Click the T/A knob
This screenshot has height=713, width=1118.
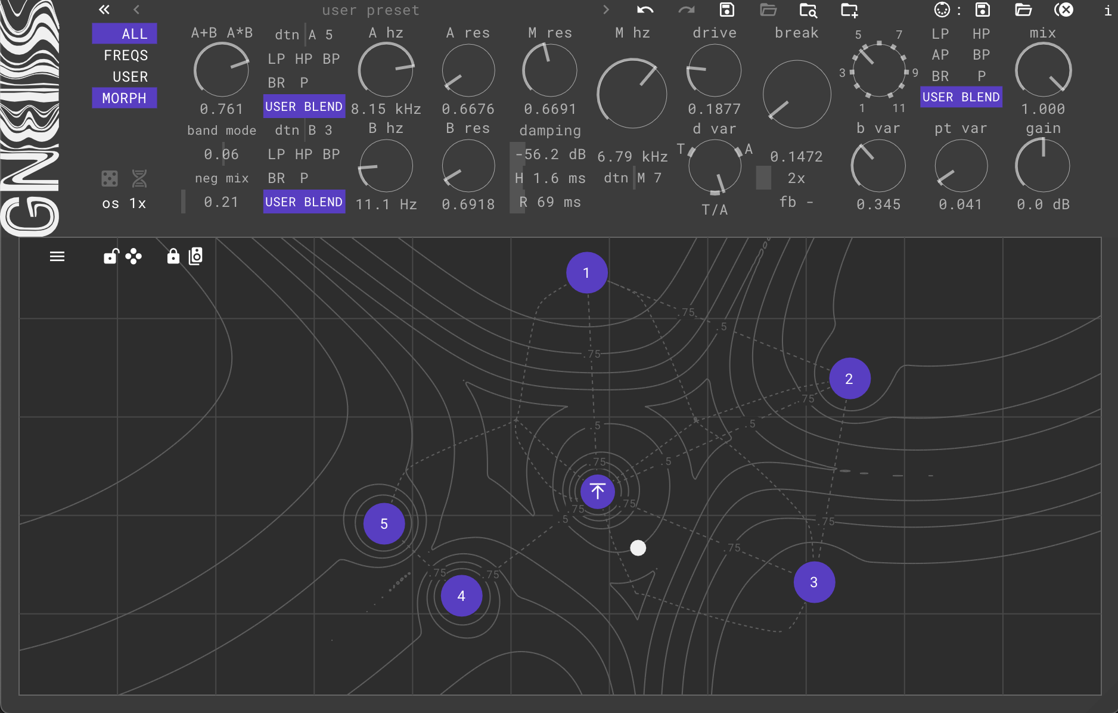click(x=715, y=167)
